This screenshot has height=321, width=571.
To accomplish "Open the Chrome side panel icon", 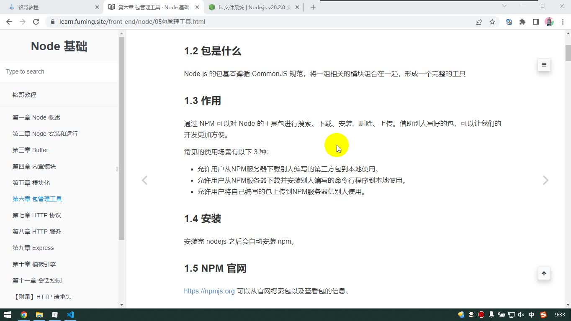I will pos(536,22).
